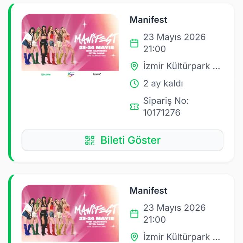Click the ticket icon next to Sipariş No

pos(134,107)
